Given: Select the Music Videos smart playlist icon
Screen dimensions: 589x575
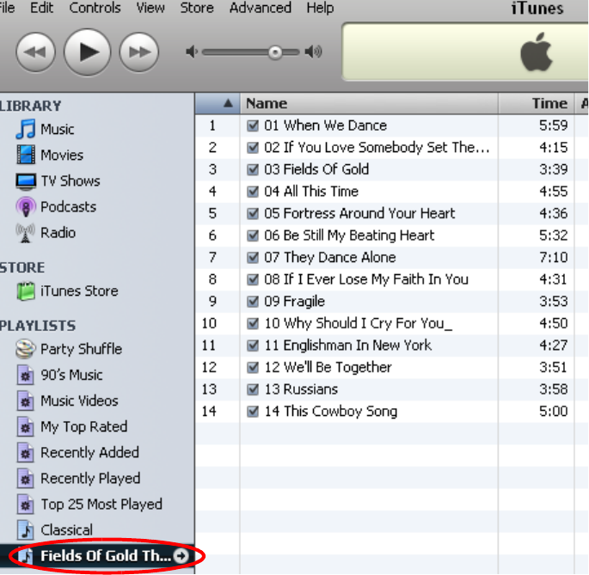Looking at the screenshot, I should pyautogui.click(x=26, y=401).
